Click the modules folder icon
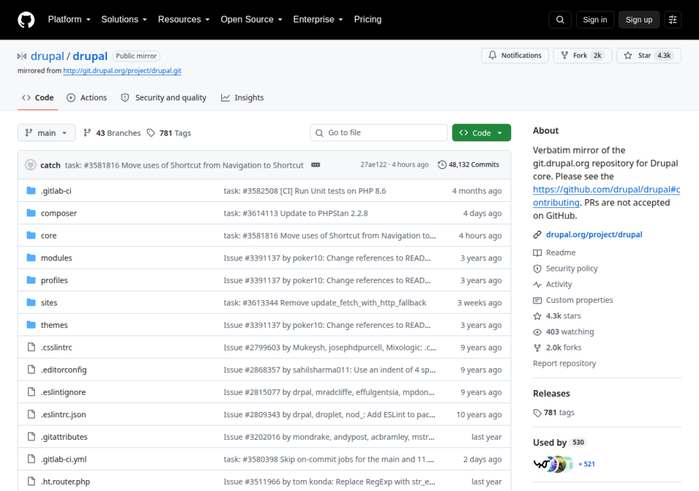Image resolution: width=699 pixels, height=491 pixels. coord(31,258)
